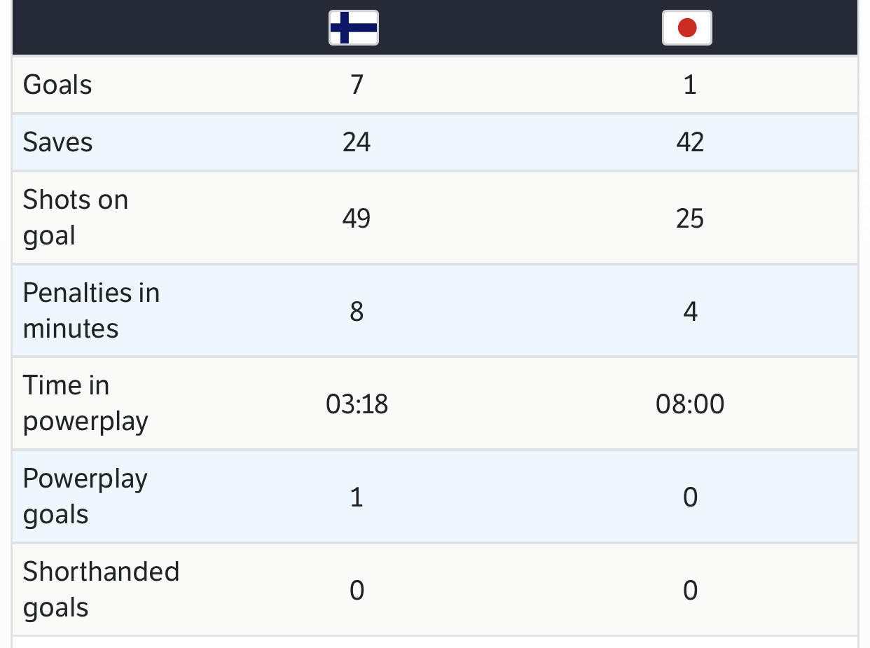Select Finland's shots on goal value 49
This screenshot has width=870, height=648.
click(x=357, y=219)
